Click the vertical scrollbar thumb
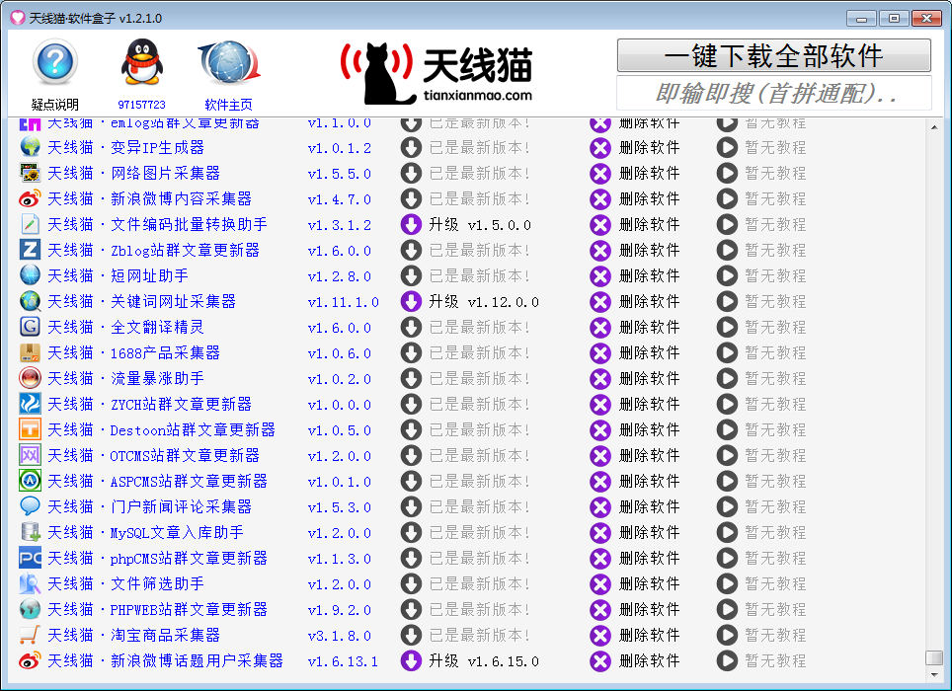The height and width of the screenshot is (691, 952). tap(934, 657)
